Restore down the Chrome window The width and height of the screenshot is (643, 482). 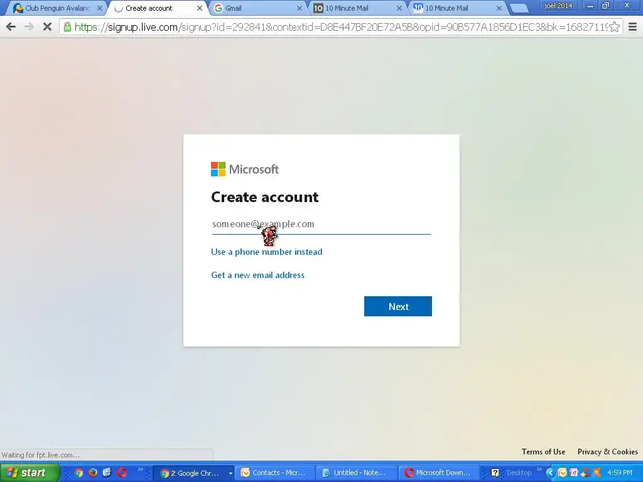[x=606, y=6]
